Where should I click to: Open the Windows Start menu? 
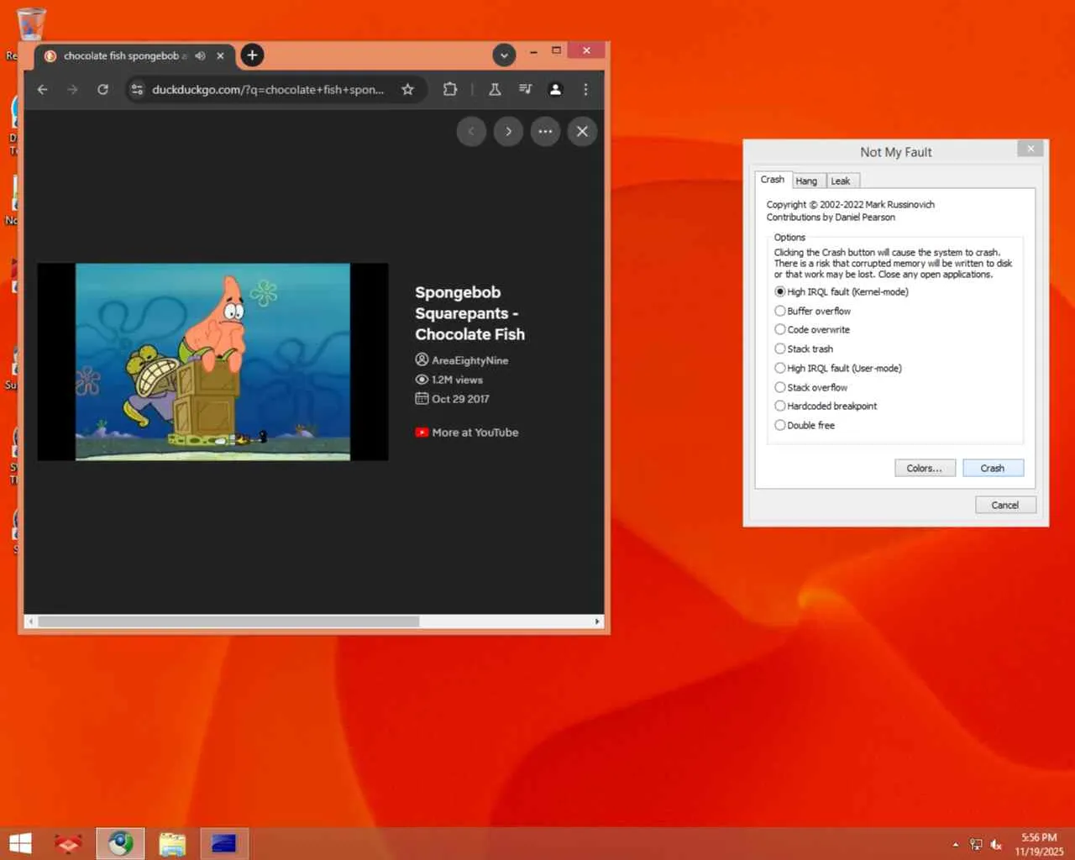click(20, 843)
